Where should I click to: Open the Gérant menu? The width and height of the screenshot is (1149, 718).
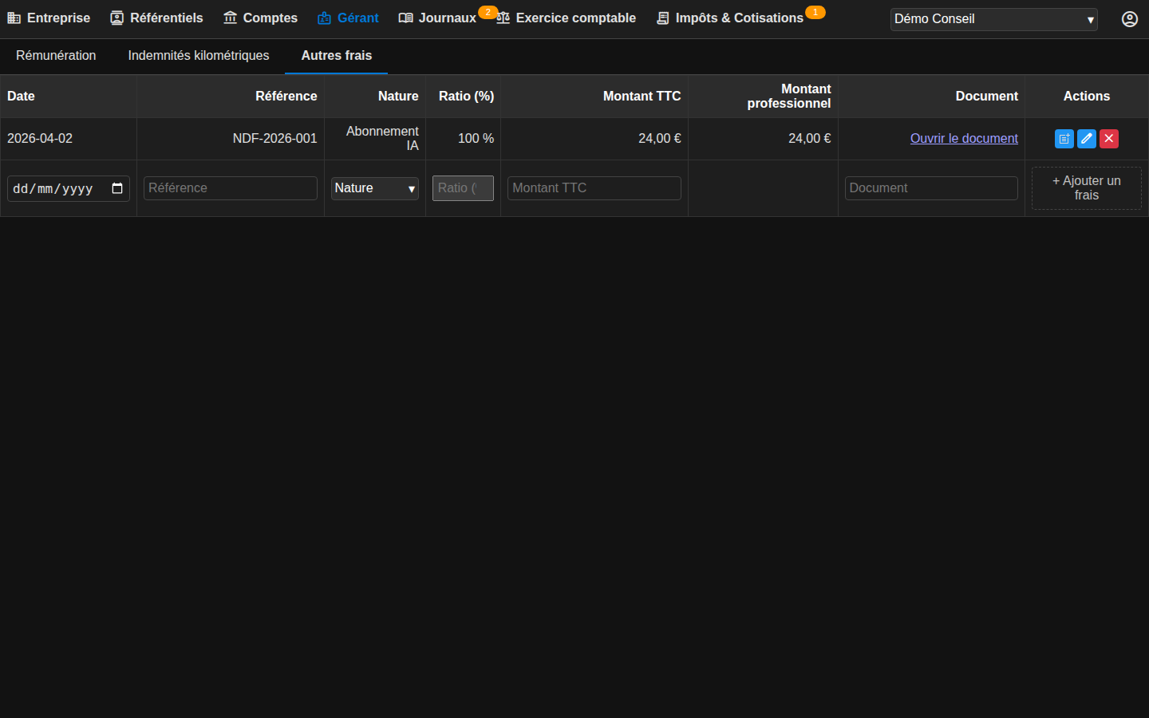point(348,18)
